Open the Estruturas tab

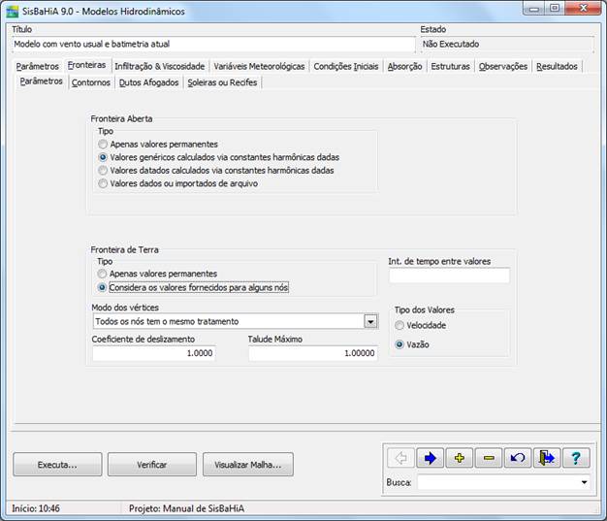tap(450, 66)
